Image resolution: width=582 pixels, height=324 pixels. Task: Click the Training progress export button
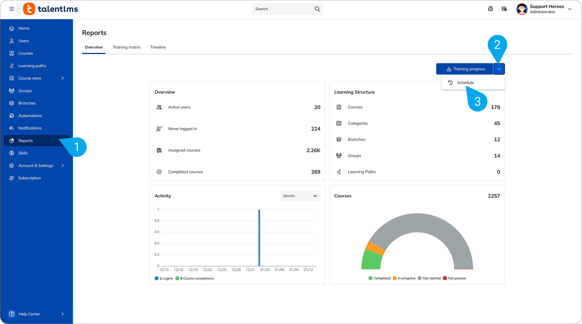(x=464, y=69)
